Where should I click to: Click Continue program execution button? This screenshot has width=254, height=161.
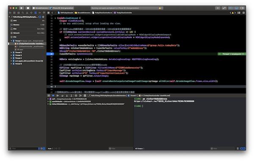pos(58,96)
